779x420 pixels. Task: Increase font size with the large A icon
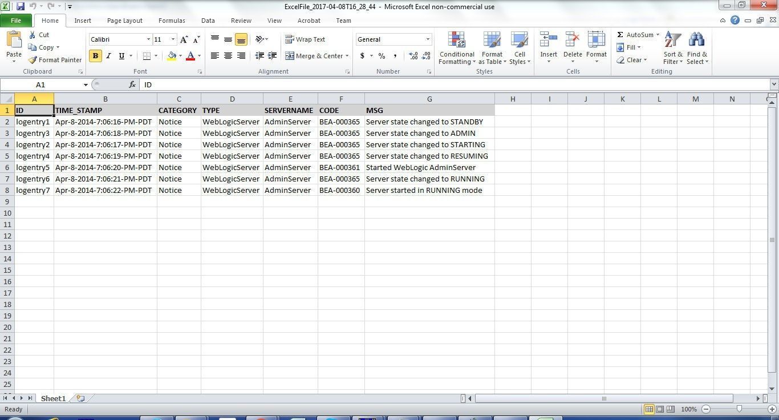[x=184, y=39]
